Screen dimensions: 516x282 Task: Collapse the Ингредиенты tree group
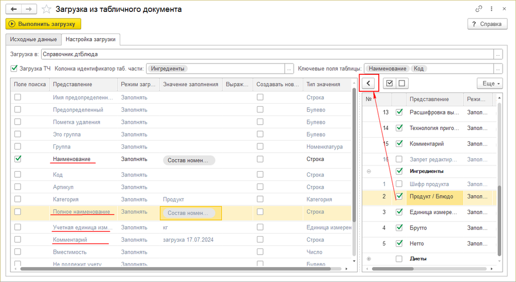[x=368, y=171]
